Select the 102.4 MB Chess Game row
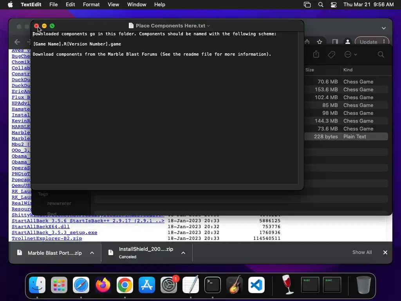The image size is (401, 301). pos(347,98)
